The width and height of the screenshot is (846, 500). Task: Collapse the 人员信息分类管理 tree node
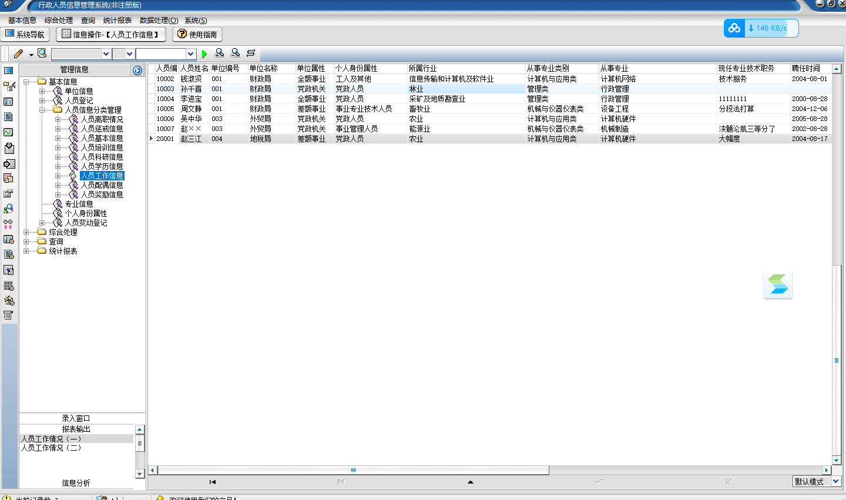tap(42, 110)
